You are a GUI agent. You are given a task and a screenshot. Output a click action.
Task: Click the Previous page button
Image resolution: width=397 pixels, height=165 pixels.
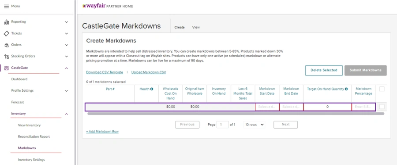pyautogui.click(x=187, y=125)
